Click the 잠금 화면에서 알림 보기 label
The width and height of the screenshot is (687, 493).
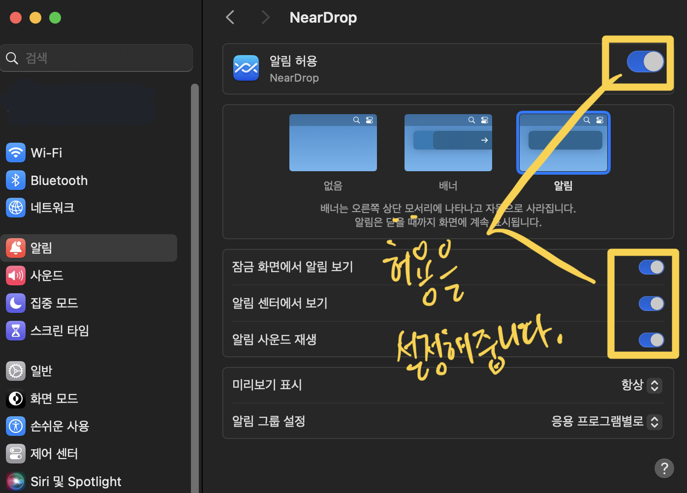pos(293,267)
